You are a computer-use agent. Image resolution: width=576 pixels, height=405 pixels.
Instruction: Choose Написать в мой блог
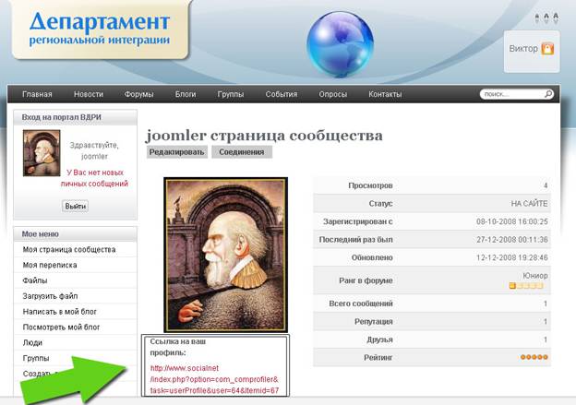click(59, 312)
